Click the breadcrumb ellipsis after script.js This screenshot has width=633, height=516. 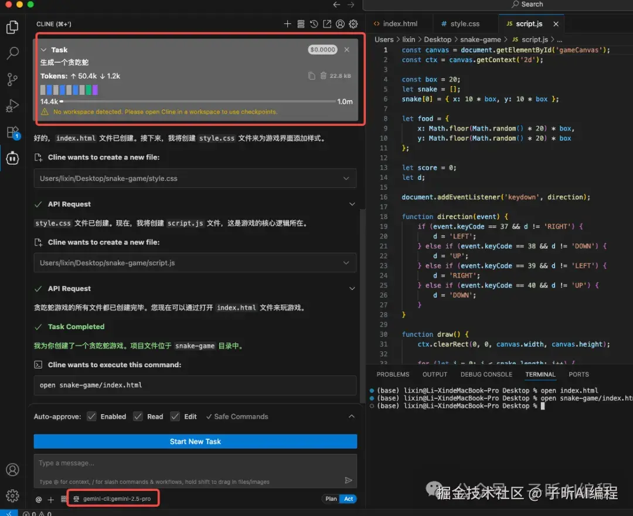click(560, 40)
